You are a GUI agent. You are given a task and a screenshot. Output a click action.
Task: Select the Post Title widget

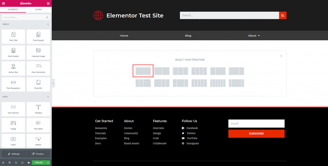(13, 37)
